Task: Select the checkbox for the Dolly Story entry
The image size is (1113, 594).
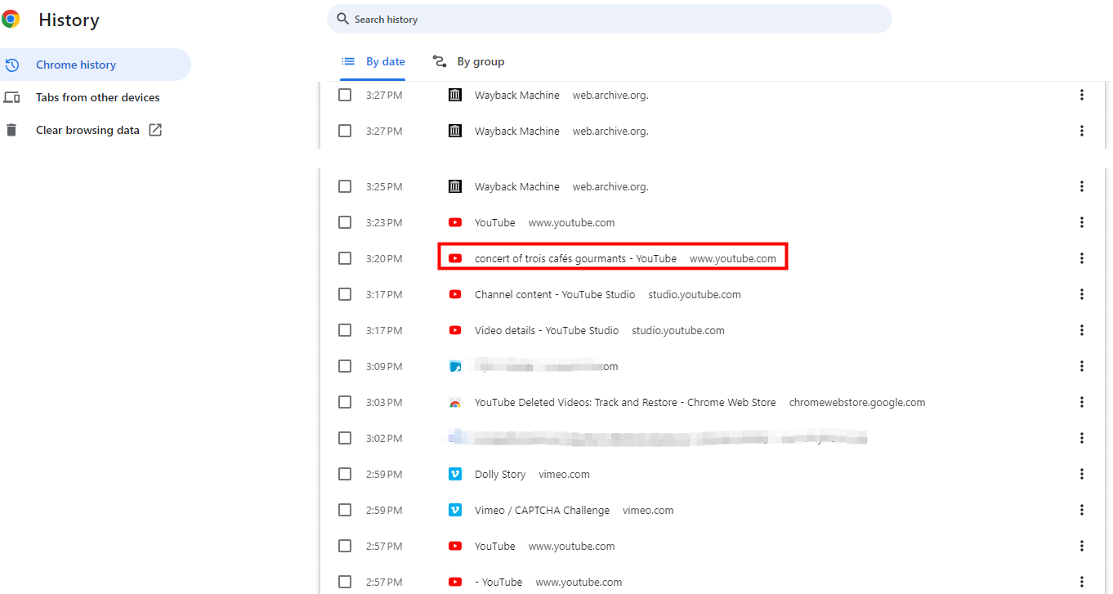Action: point(345,474)
